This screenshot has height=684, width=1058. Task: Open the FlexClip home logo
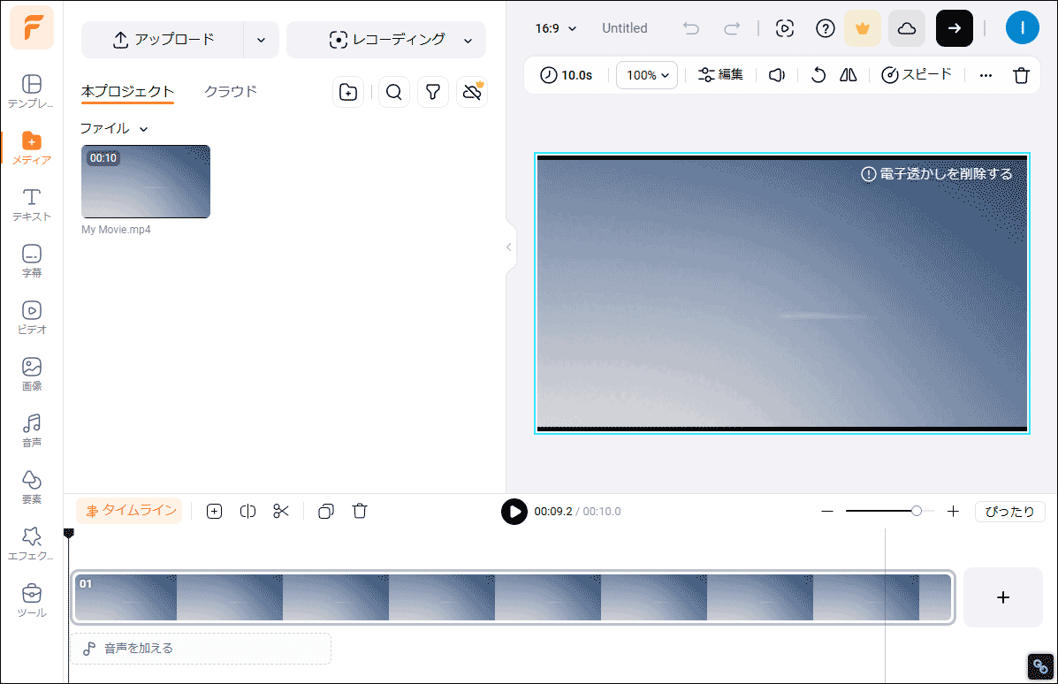tap(32, 27)
